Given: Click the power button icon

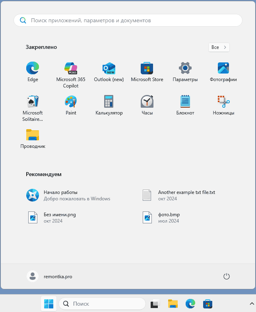Looking at the screenshot, I should point(227,276).
